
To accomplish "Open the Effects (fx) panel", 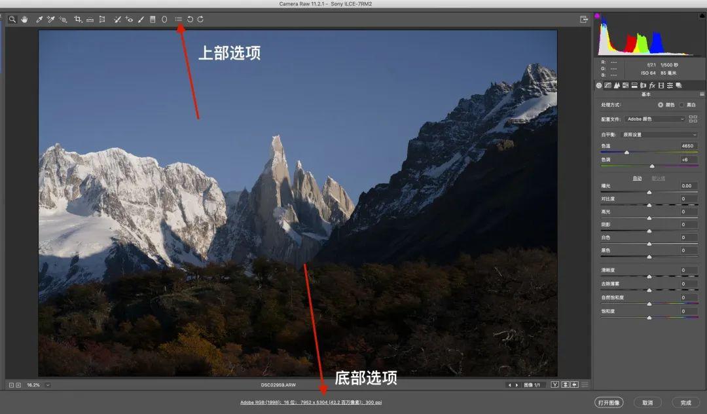I will 652,85.
